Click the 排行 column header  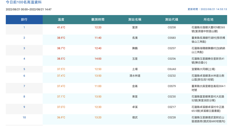click(x=24, y=20)
